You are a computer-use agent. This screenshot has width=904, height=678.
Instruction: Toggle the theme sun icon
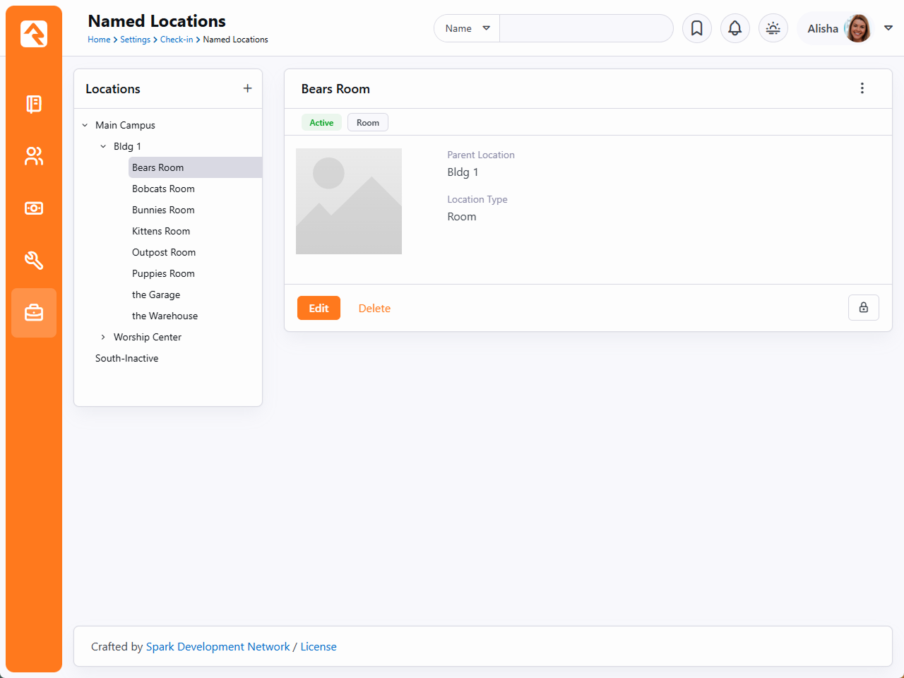pos(773,28)
